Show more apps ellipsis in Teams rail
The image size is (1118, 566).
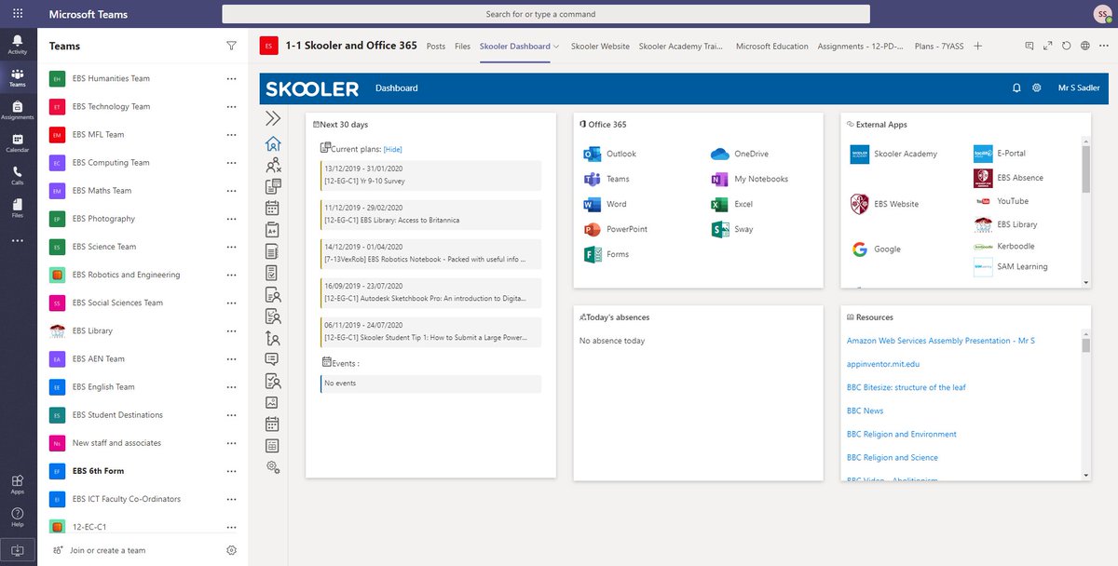(18, 240)
